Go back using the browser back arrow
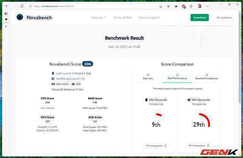Viewport: 243px width, 158px height. [x=7, y=6]
